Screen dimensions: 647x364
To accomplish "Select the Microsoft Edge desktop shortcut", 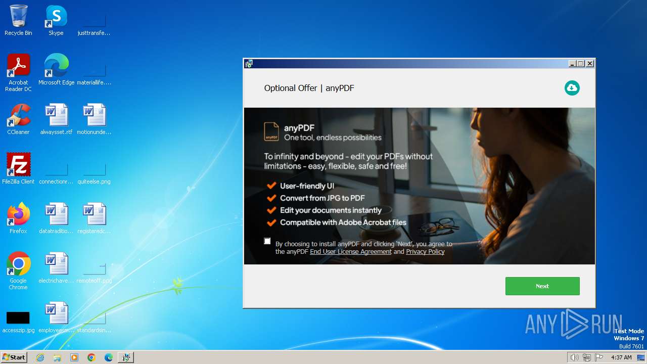I will (x=56, y=70).
